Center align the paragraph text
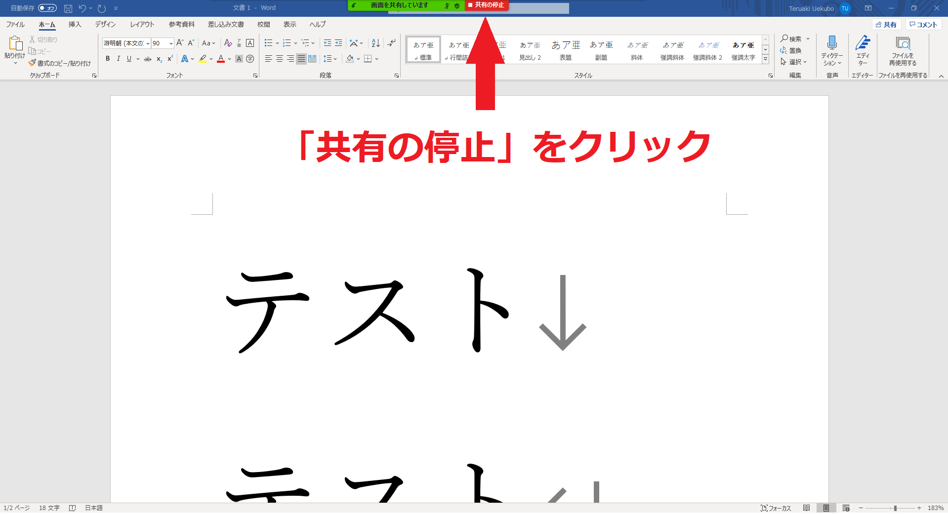Screen dimensions: 948x514 (x=280, y=59)
